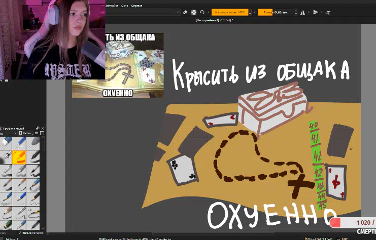Enable the vertical mirror tool

tap(316, 12)
